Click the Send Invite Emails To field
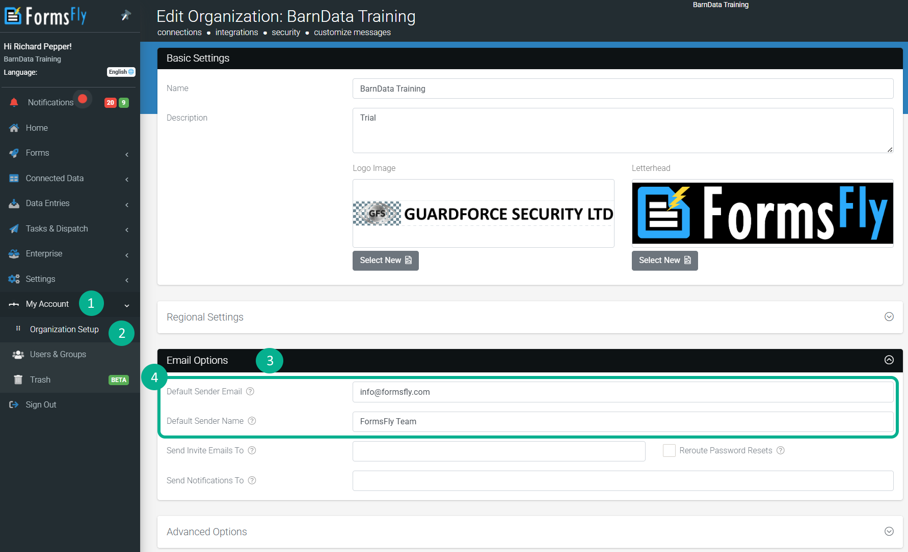Image resolution: width=908 pixels, height=552 pixels. (x=499, y=451)
